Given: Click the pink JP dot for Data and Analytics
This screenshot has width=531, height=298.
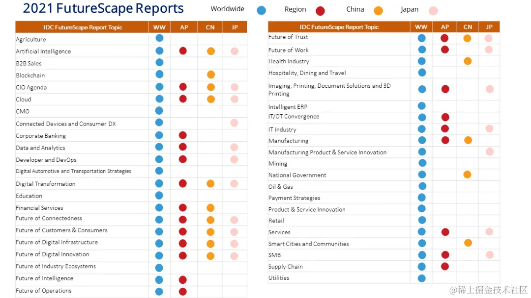Looking at the screenshot, I should (234, 147).
